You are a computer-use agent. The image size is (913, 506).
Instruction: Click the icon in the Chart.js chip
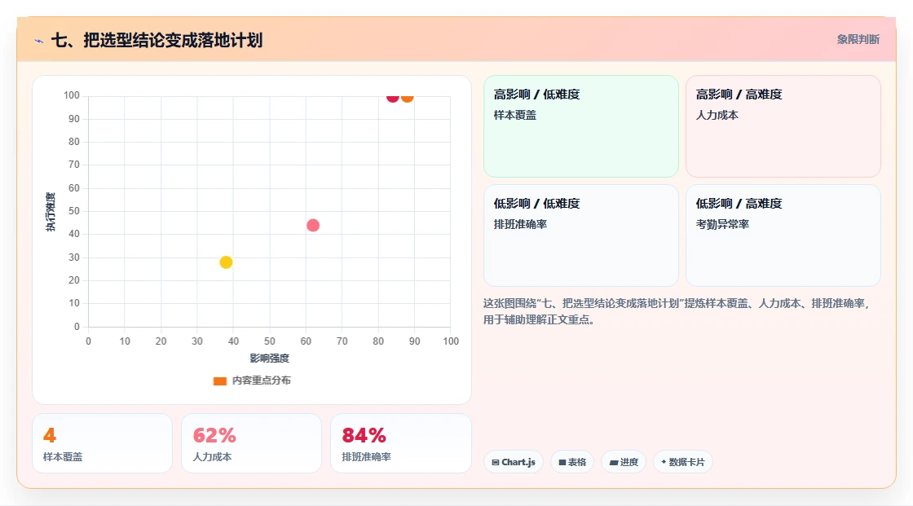(496, 462)
